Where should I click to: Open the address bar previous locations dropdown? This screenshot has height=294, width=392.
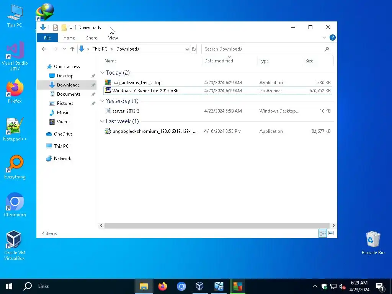(x=187, y=49)
